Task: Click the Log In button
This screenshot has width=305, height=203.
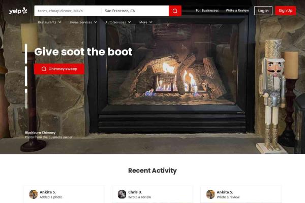Action: pyautogui.click(x=263, y=11)
